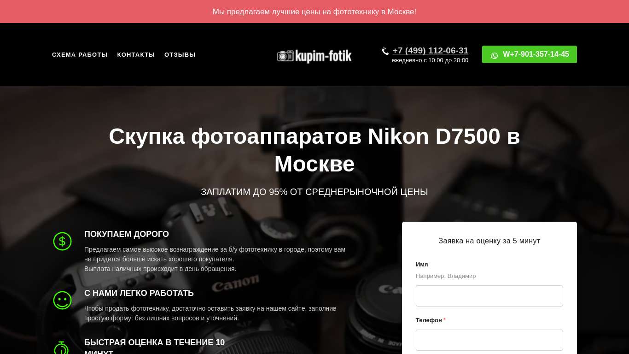This screenshot has height=354, width=629.
Task: Click the Покупаем дорого heading
Action: [127, 234]
